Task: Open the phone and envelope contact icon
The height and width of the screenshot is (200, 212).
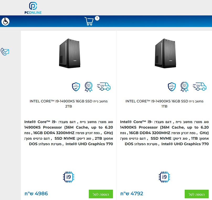Action: coord(5,52)
